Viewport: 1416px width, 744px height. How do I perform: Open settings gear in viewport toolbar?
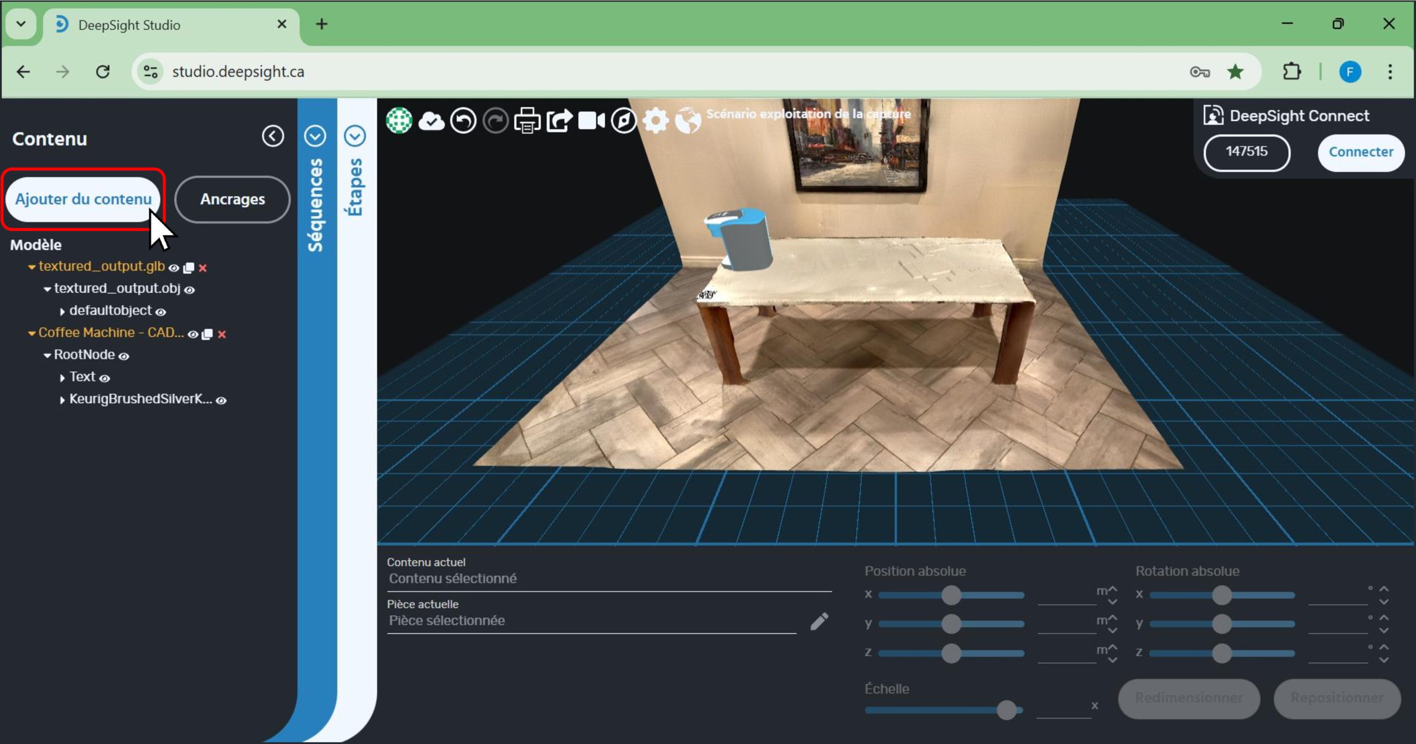coord(655,120)
